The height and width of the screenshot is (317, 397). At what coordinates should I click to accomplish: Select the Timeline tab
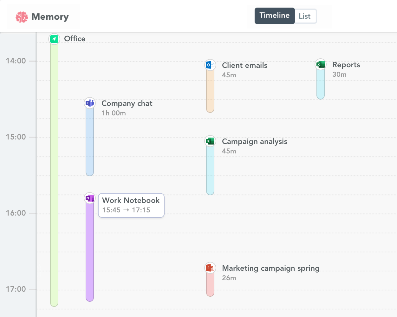tap(275, 16)
